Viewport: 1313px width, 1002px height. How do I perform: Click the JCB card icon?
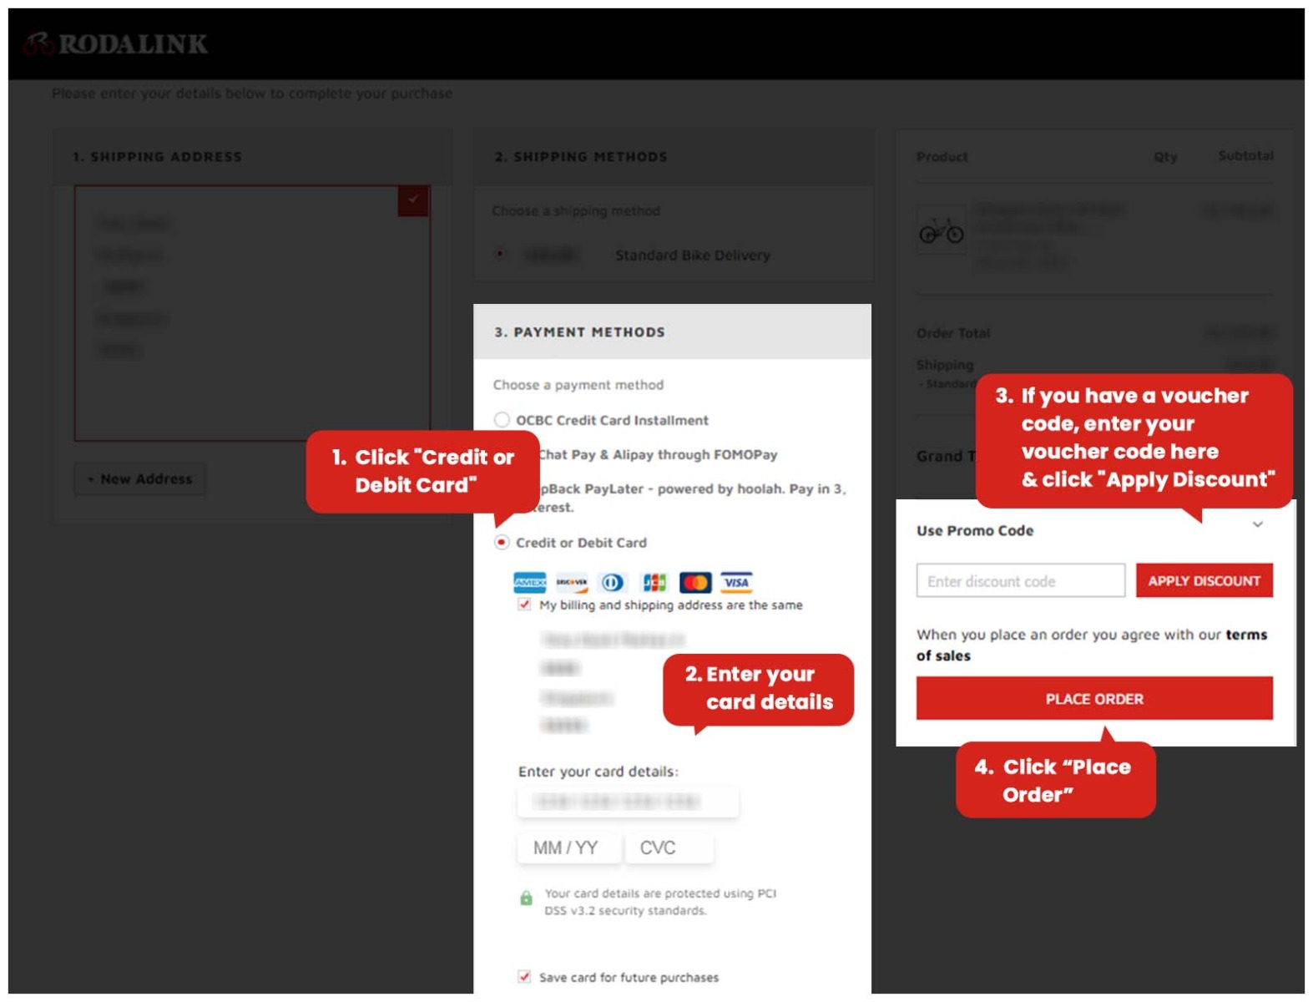[654, 582]
